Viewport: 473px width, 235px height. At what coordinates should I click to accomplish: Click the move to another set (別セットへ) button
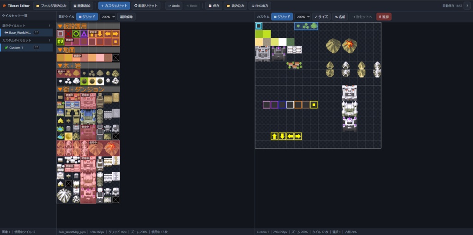(x=362, y=17)
